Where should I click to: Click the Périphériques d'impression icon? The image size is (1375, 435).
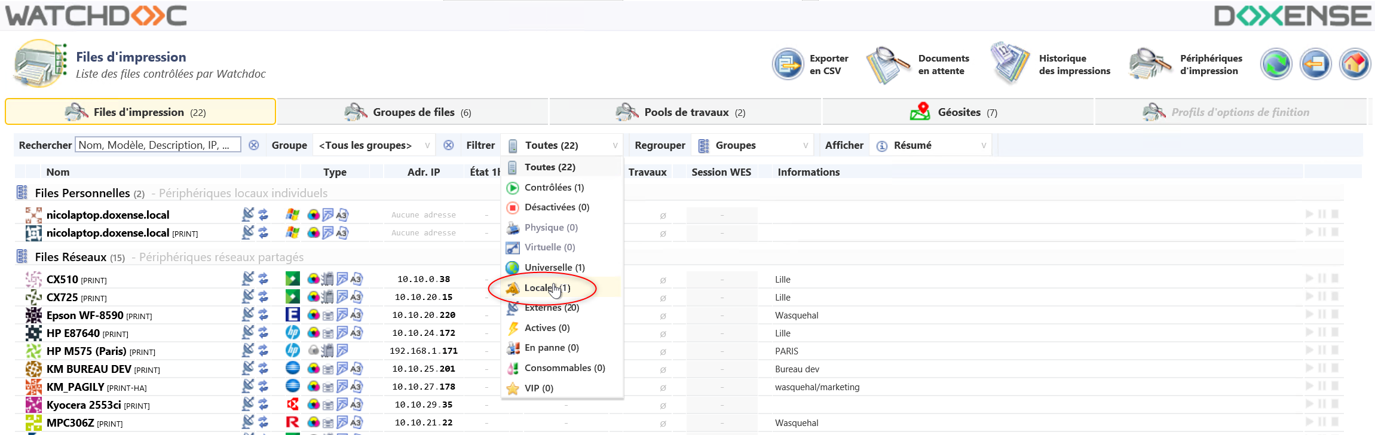[1150, 64]
